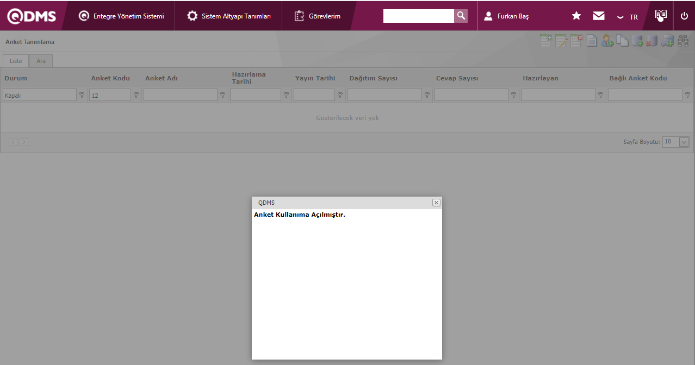Click the add user icon in toolbar

coord(607,41)
